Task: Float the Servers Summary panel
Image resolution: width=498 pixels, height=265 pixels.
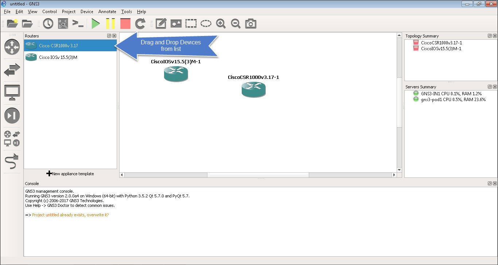Action: pos(490,87)
